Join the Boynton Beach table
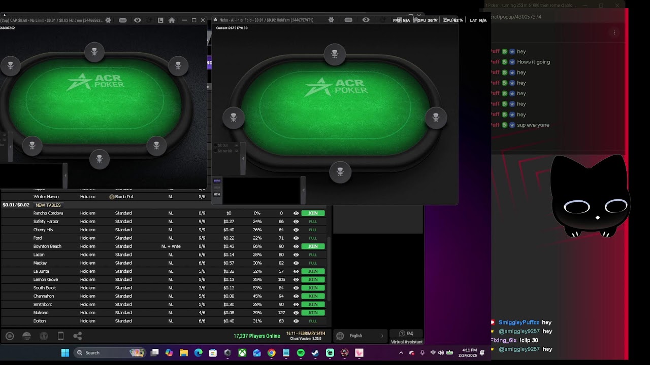The height and width of the screenshot is (365, 650). tap(313, 246)
